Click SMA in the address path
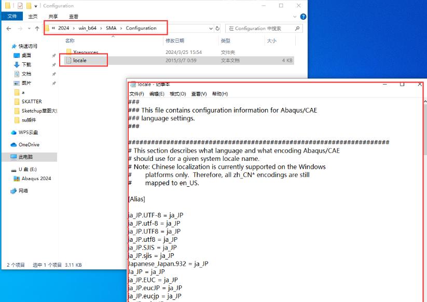Image resolution: width=427 pixels, height=302 pixels. click(x=111, y=28)
